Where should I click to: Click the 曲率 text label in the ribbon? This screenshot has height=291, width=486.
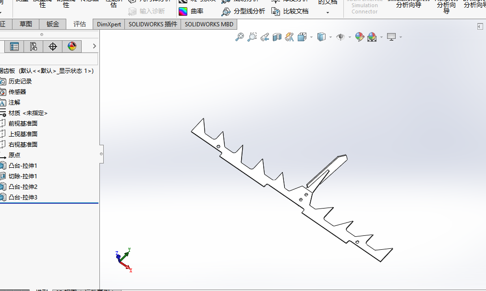coord(197,12)
